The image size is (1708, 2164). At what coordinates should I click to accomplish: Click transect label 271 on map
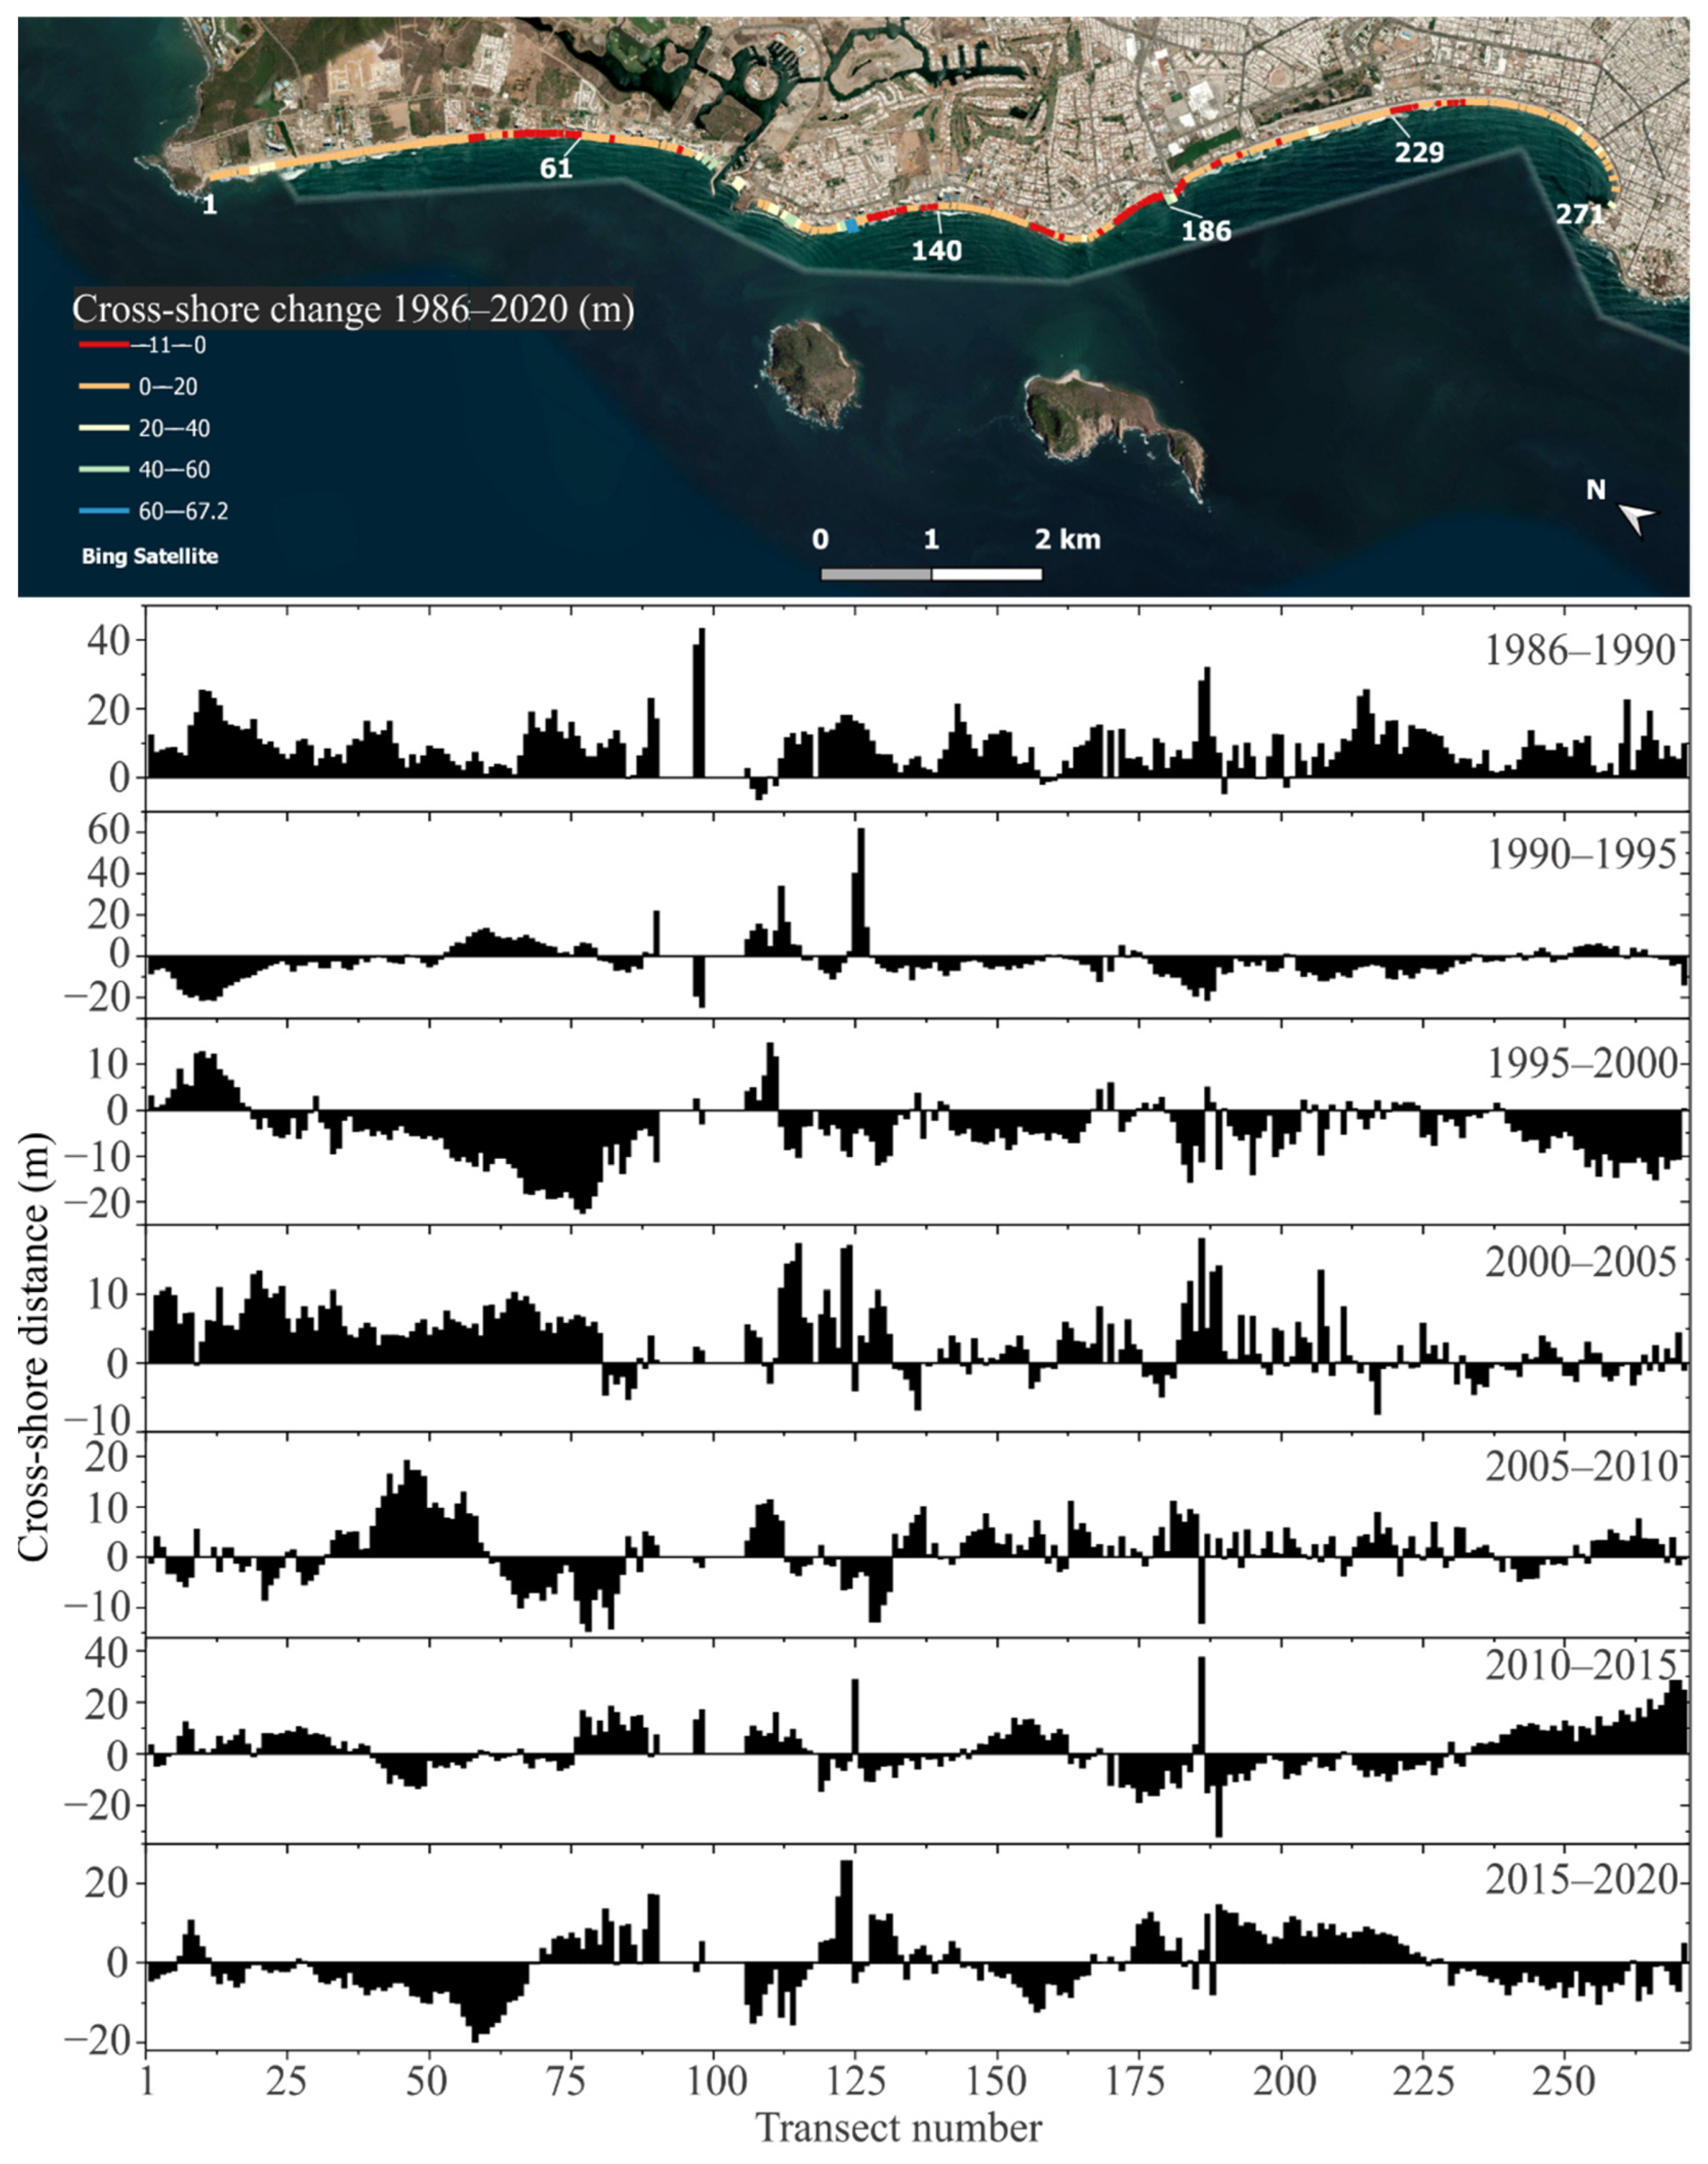1579,215
